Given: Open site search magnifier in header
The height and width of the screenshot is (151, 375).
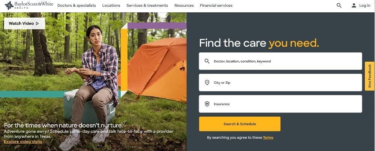Looking at the screenshot, I should tap(339, 6).
